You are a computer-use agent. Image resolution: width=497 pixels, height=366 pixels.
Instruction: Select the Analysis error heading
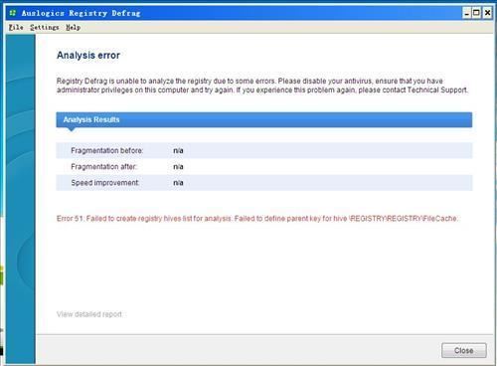click(88, 55)
